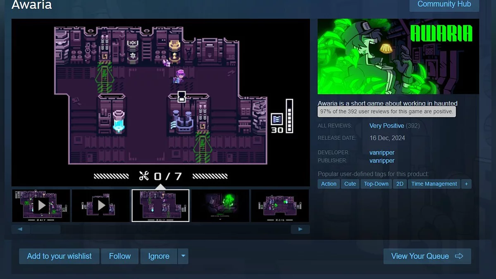Screen dimensions: 496x279
Task: Click the vanripper developer link
Action: [382, 153]
